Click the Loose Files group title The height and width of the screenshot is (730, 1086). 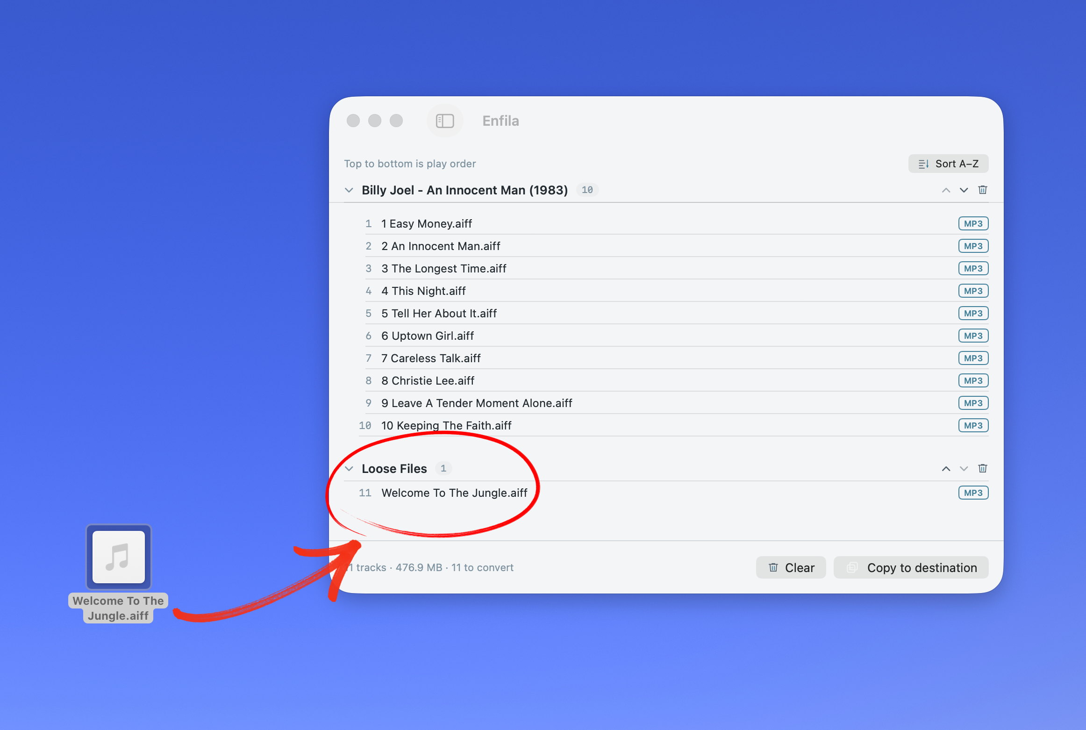[394, 469]
